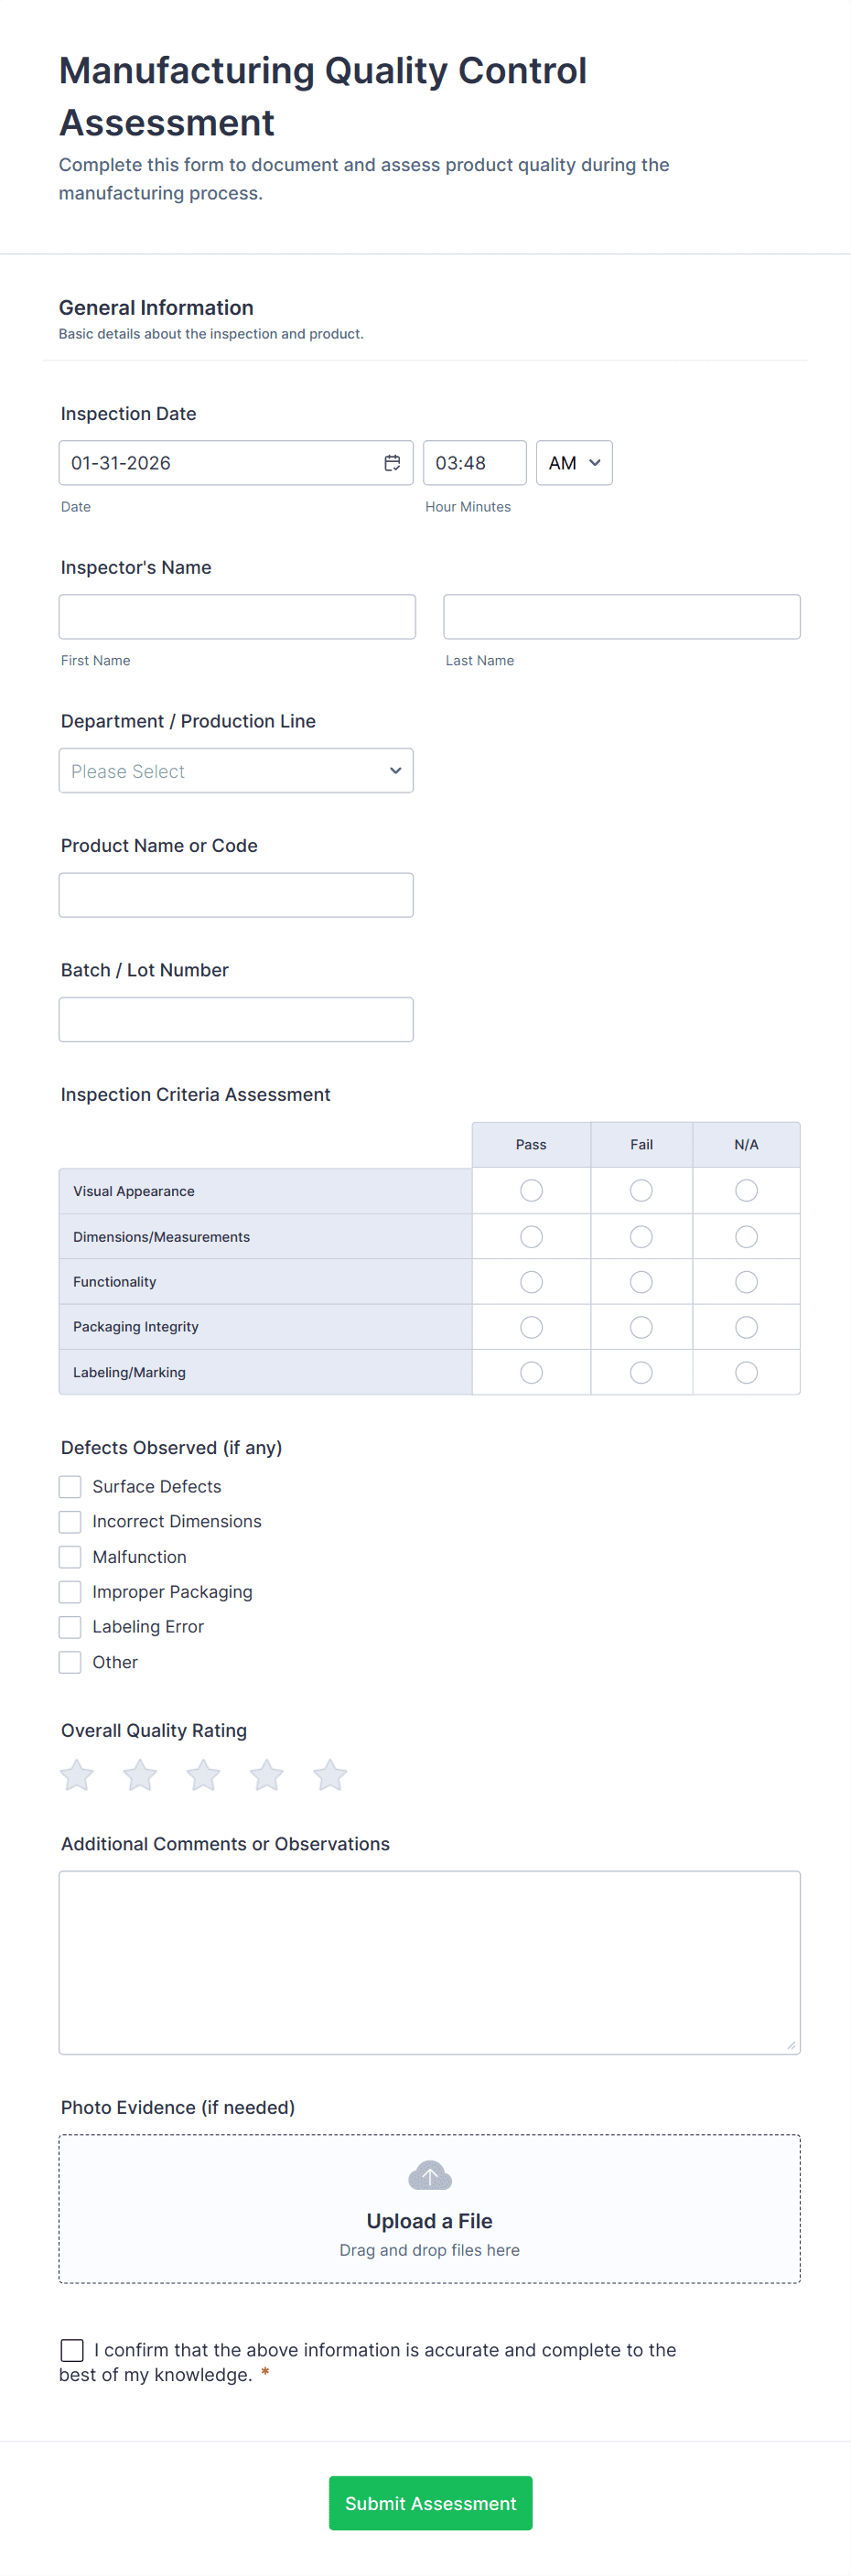Click the first star in quality rating
The image size is (851, 2576).
[77, 1775]
